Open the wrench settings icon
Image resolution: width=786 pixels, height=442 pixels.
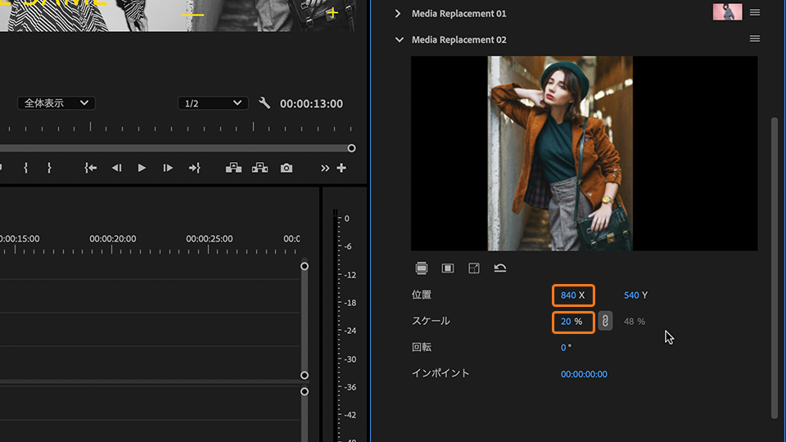[x=264, y=103]
